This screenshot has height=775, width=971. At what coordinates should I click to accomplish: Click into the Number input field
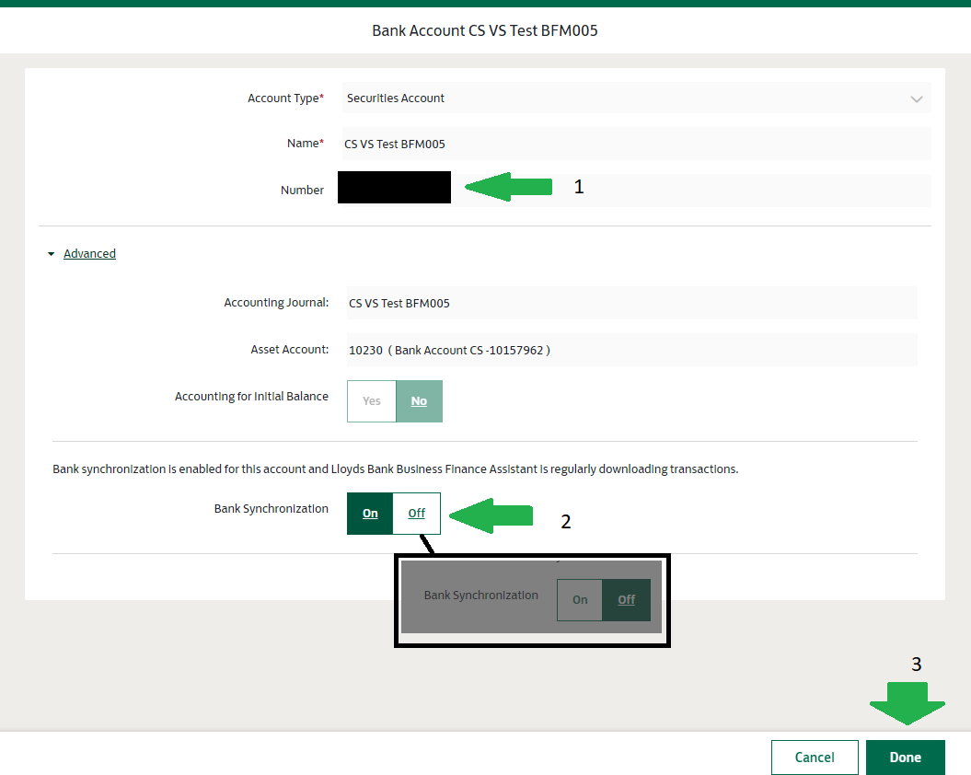coord(690,190)
